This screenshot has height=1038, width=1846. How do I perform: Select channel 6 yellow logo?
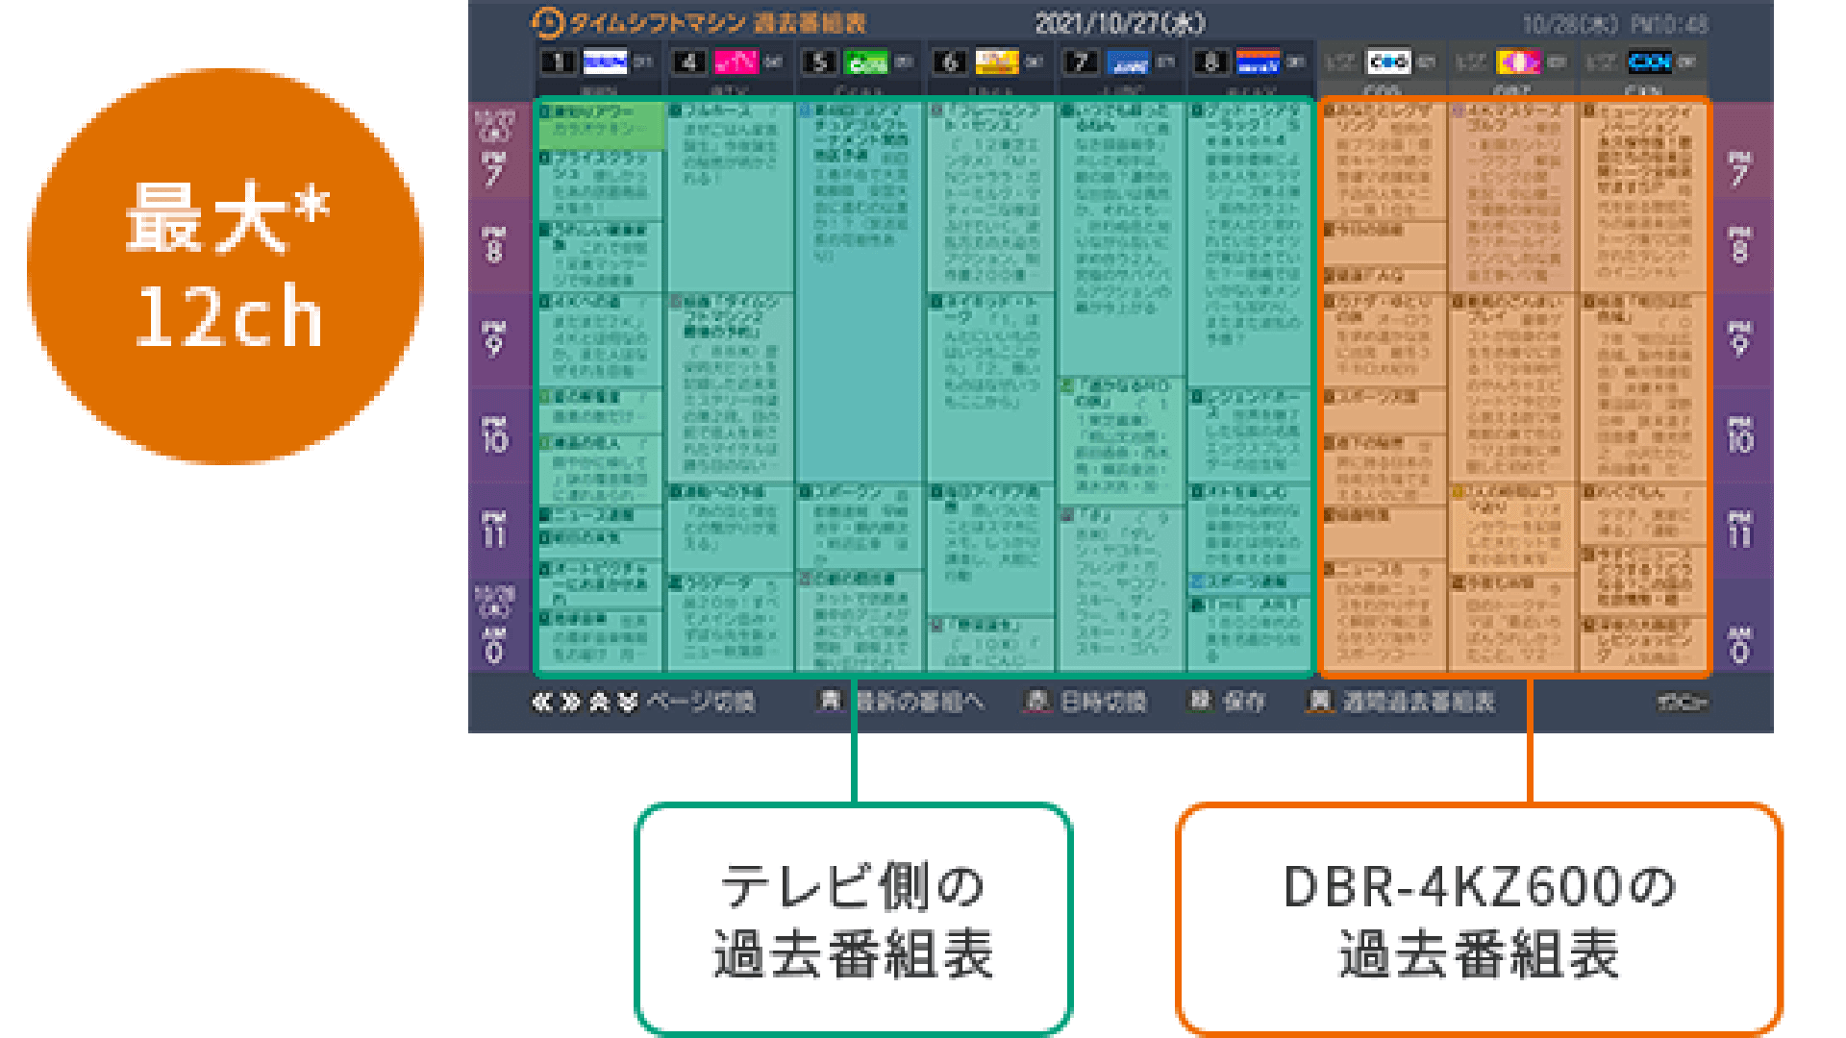[x=996, y=62]
